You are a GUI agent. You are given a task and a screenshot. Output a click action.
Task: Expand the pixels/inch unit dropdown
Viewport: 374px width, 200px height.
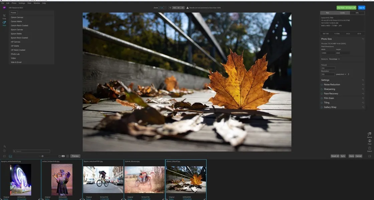pos(341,74)
